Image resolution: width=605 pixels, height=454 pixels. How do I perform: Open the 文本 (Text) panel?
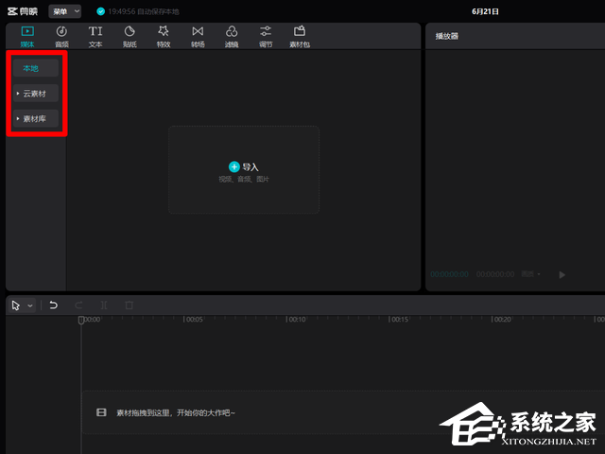pyautogui.click(x=95, y=36)
